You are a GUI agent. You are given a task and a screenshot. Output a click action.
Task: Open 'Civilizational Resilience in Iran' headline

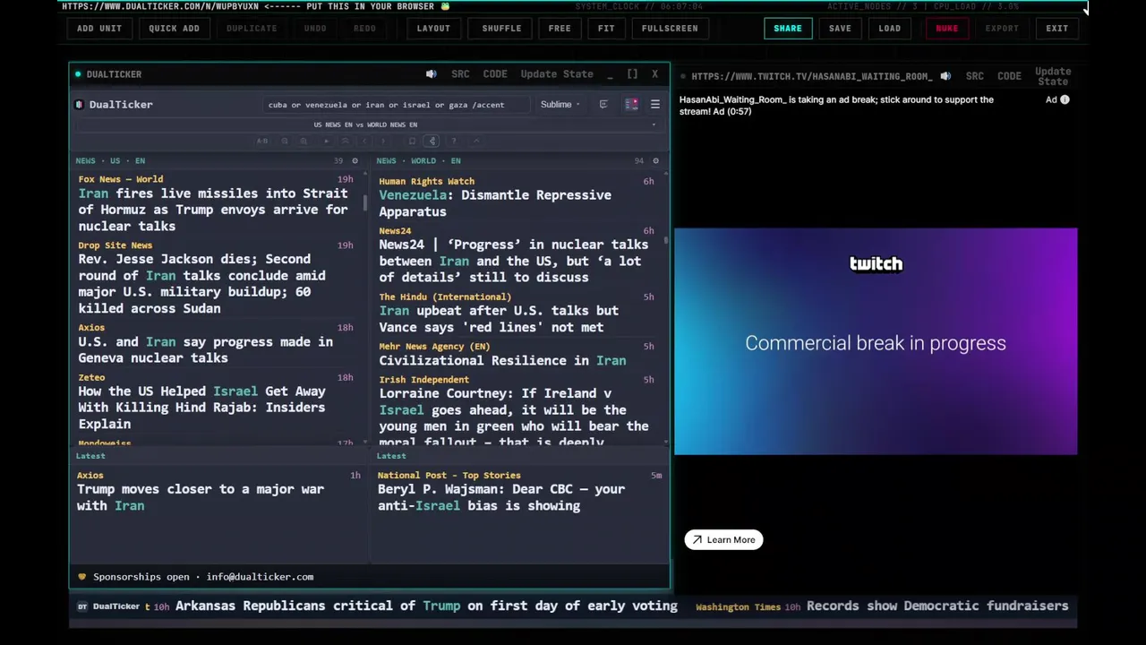(502, 361)
